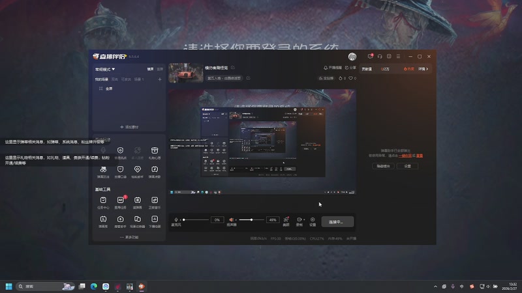Open Task View on the taskbar

(82, 286)
